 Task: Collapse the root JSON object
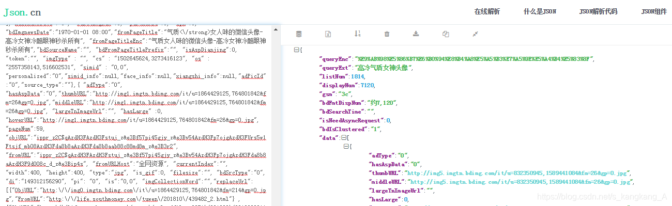296,50
